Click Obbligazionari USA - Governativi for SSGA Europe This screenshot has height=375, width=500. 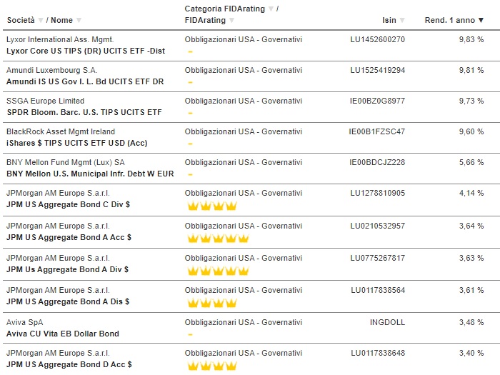(x=244, y=101)
